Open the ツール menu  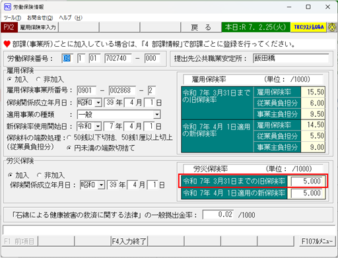coord(13,18)
